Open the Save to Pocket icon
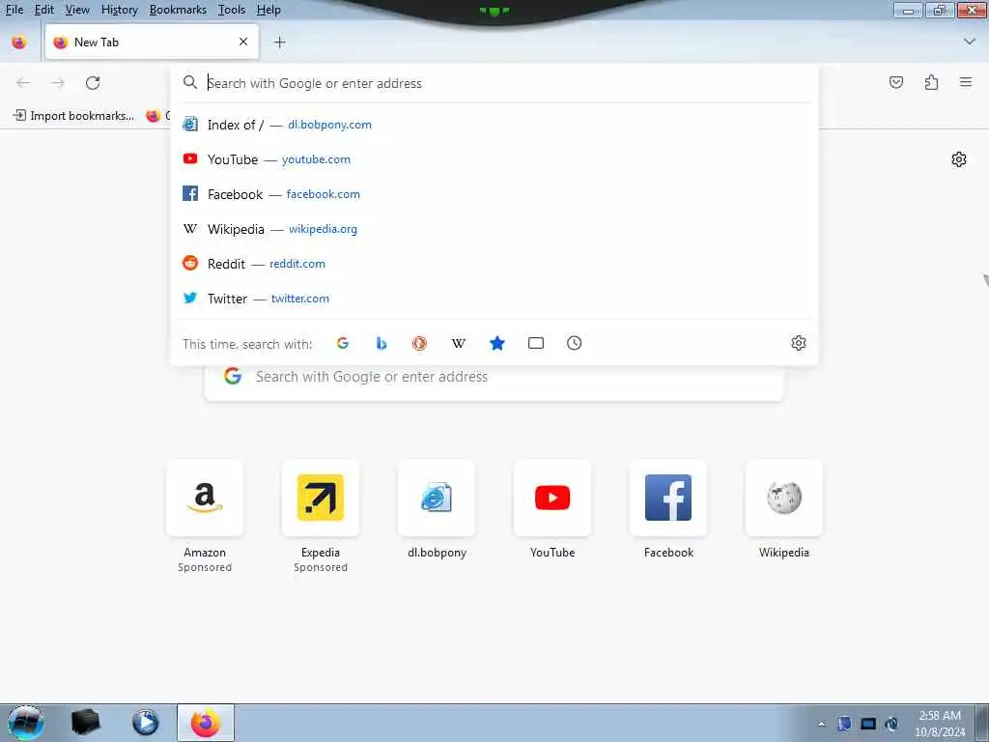The width and height of the screenshot is (989, 742). coord(896,82)
